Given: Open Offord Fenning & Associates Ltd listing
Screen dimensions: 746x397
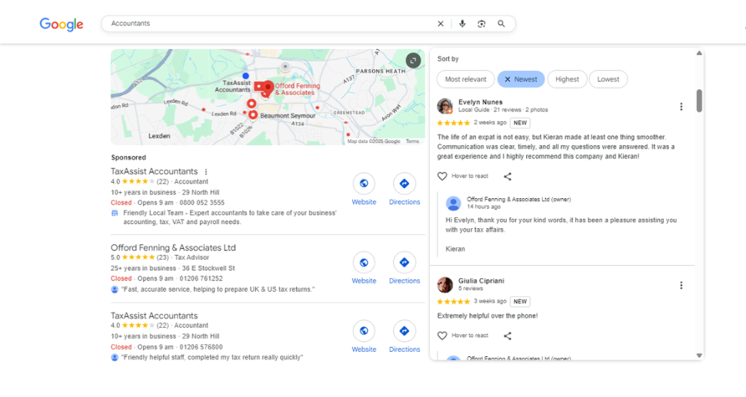Looking at the screenshot, I should 173,248.
